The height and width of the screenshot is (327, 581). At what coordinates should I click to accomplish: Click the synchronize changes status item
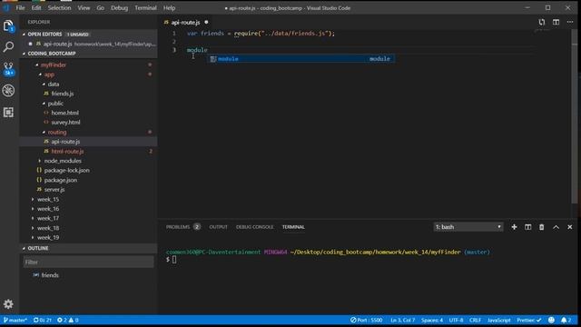43,320
